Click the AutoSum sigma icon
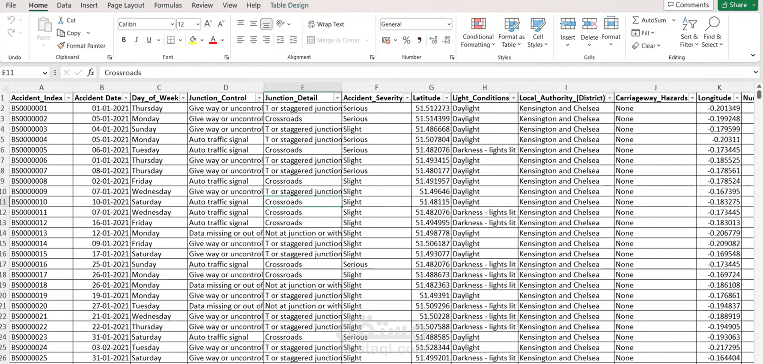This screenshot has height=364, width=763. (635, 20)
